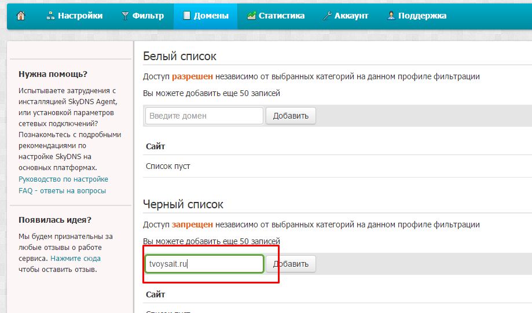Follow the 'Нажмите сюда' feedback link

[75, 259]
